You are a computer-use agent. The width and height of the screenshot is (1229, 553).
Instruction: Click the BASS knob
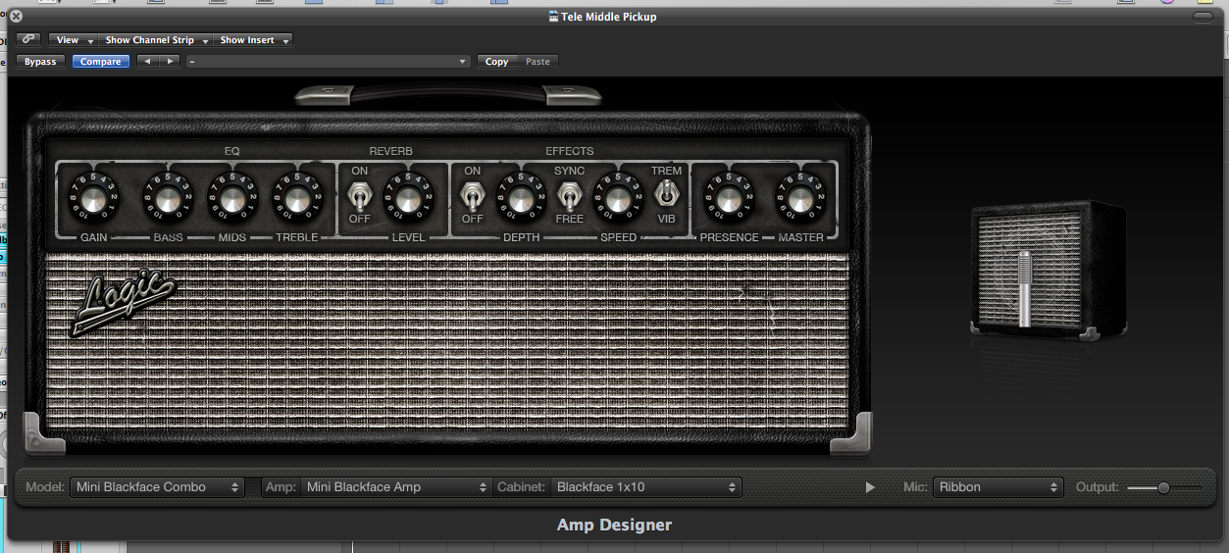[168, 200]
